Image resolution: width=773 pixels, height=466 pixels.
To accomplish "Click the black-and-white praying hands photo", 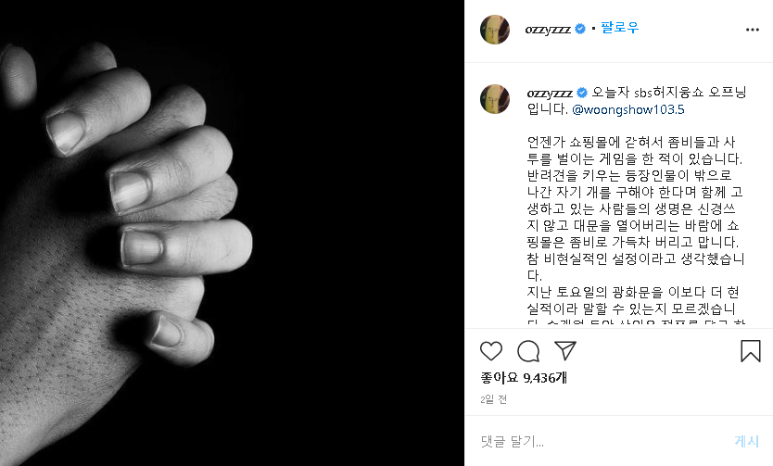I will 232,233.
